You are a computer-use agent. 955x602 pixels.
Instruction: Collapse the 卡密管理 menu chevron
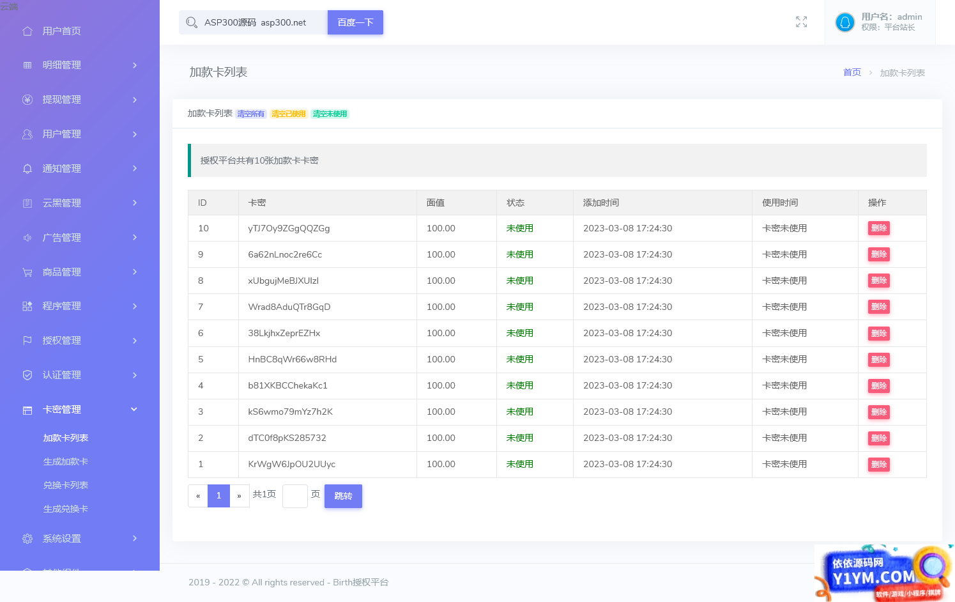tap(134, 410)
